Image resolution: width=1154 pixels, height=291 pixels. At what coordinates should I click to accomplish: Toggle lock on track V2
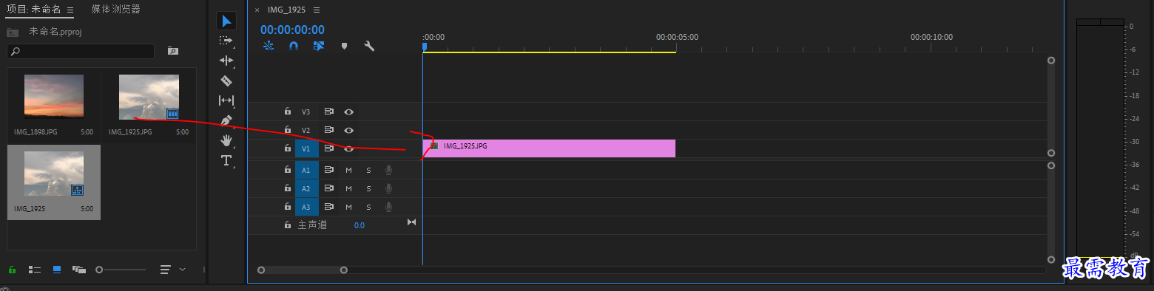[288, 130]
